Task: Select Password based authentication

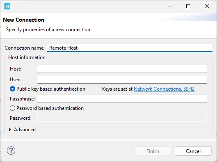Action: [12, 108]
